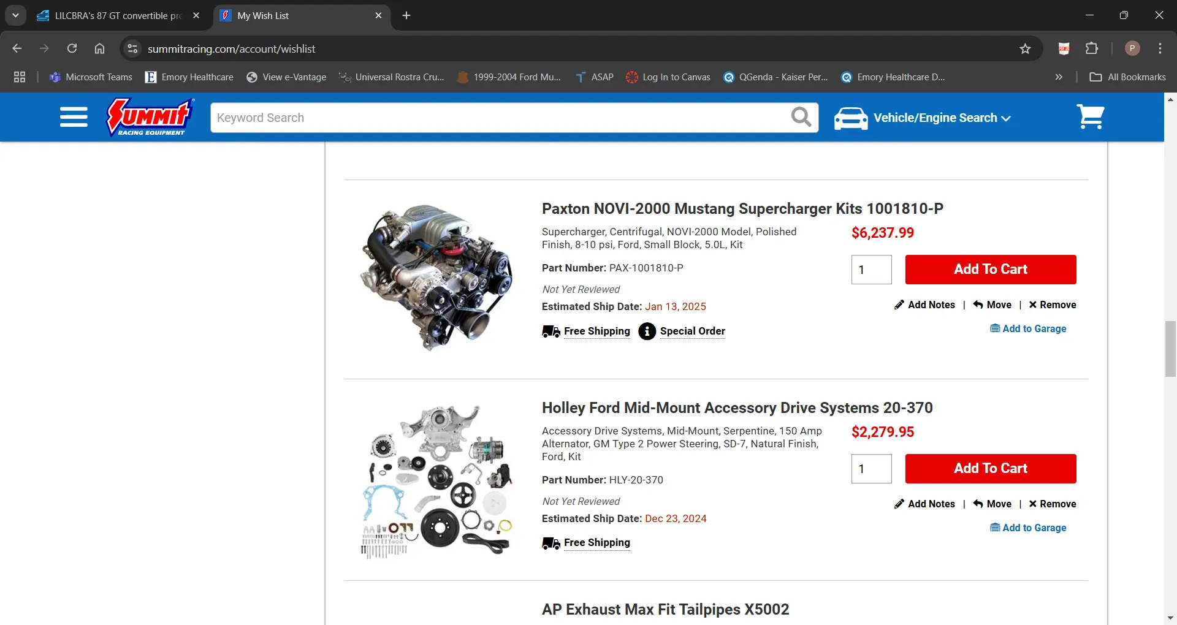1177x625 pixels.
Task: Open the 1999-2004 Ford Mustang bookmark
Action: 509,77
